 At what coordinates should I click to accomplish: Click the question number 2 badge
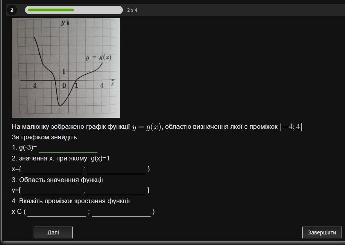pyautogui.click(x=12, y=10)
